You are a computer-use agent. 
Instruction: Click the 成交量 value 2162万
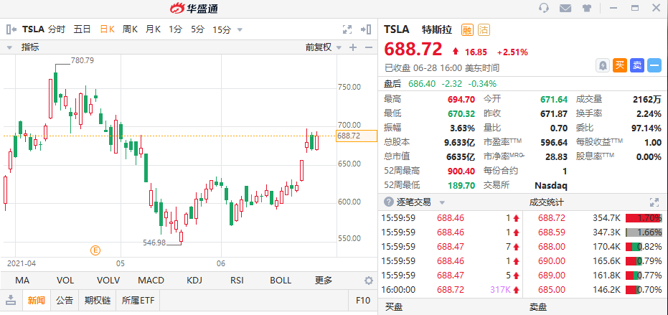(x=647, y=100)
